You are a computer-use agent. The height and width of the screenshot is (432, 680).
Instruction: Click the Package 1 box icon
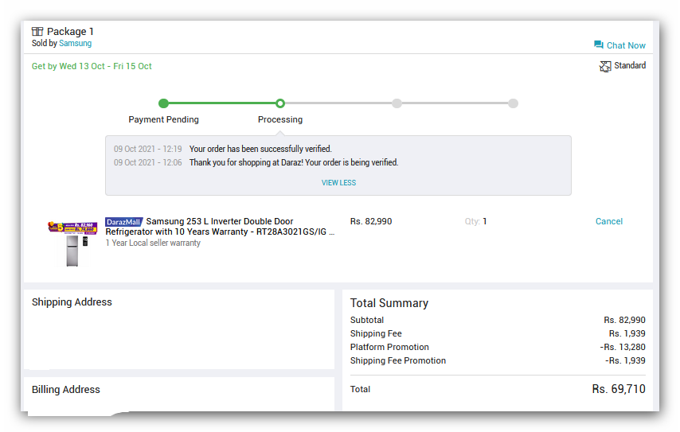[37, 31]
